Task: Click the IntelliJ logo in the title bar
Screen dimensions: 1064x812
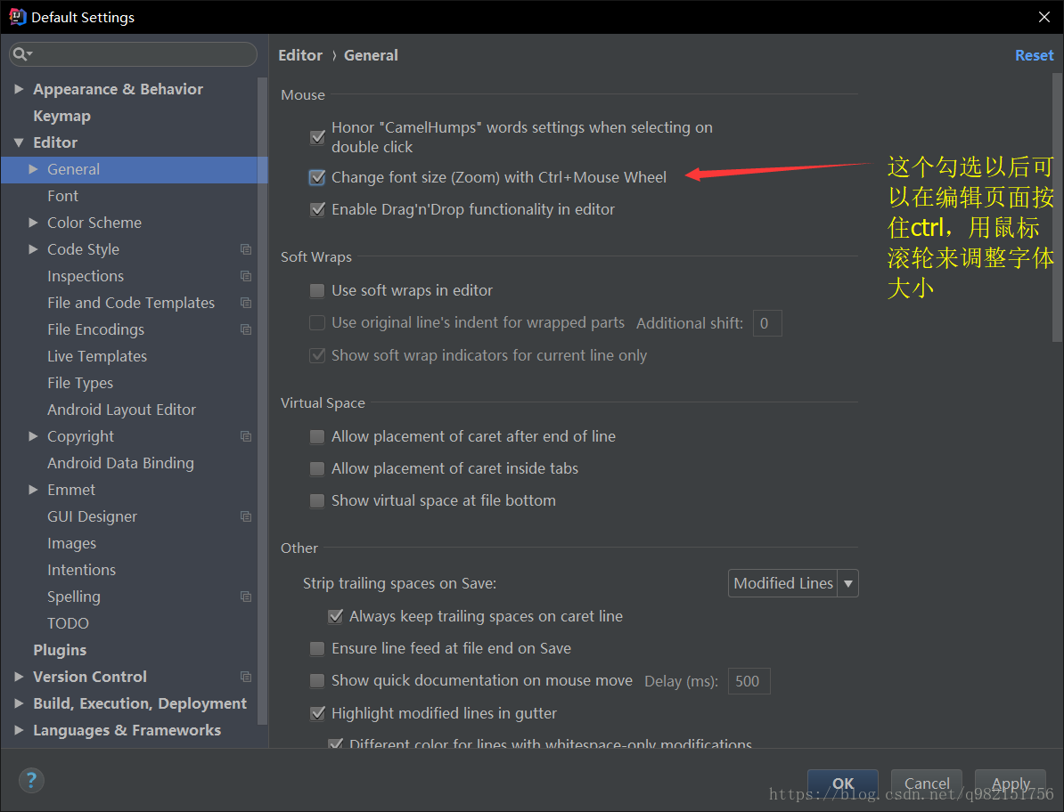Action: tap(17, 16)
